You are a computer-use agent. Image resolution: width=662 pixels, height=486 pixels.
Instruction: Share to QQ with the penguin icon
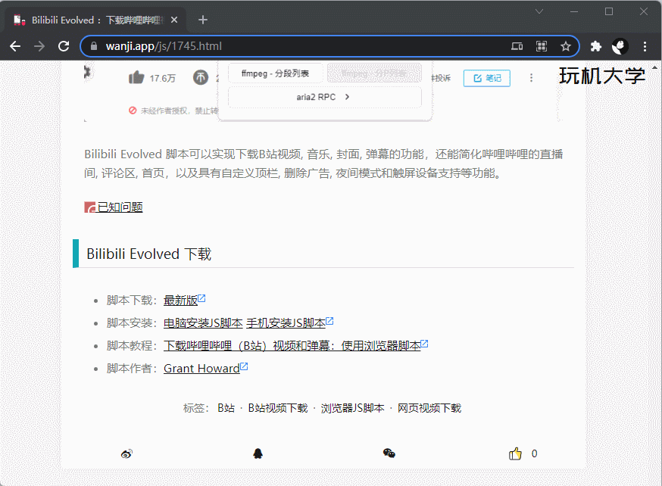click(258, 453)
